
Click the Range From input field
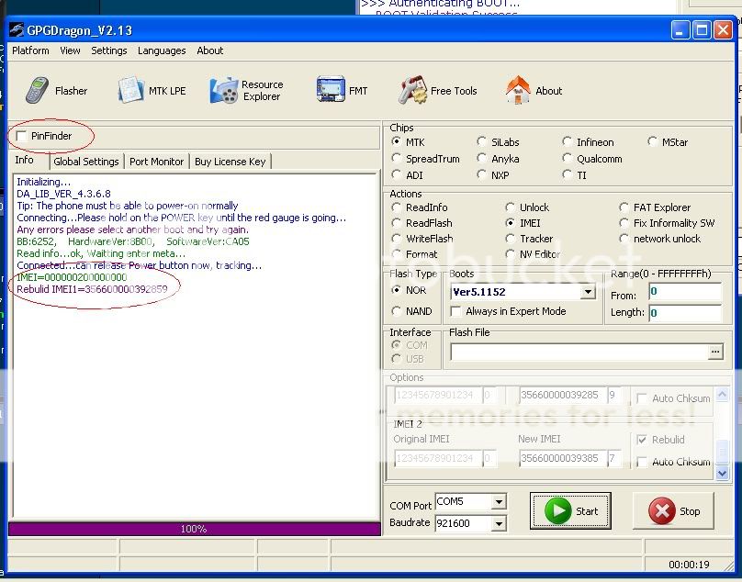pos(683,292)
